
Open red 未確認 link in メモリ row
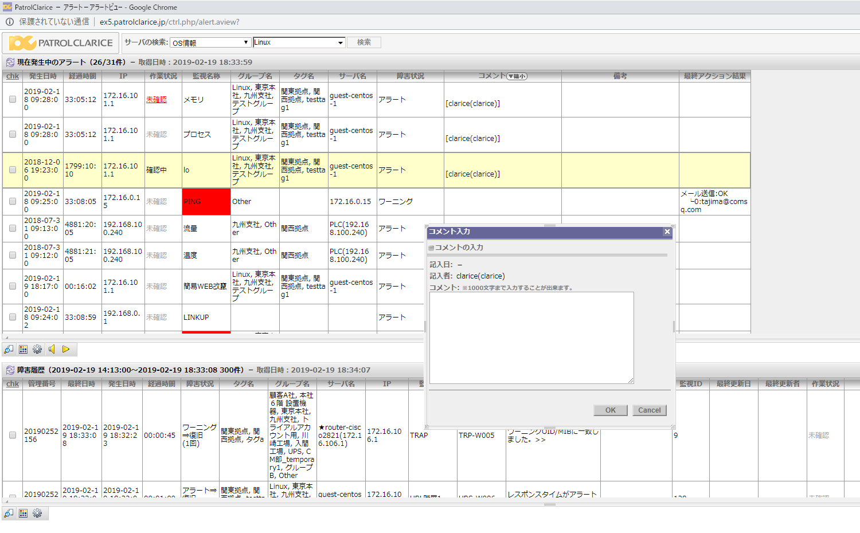click(x=157, y=100)
